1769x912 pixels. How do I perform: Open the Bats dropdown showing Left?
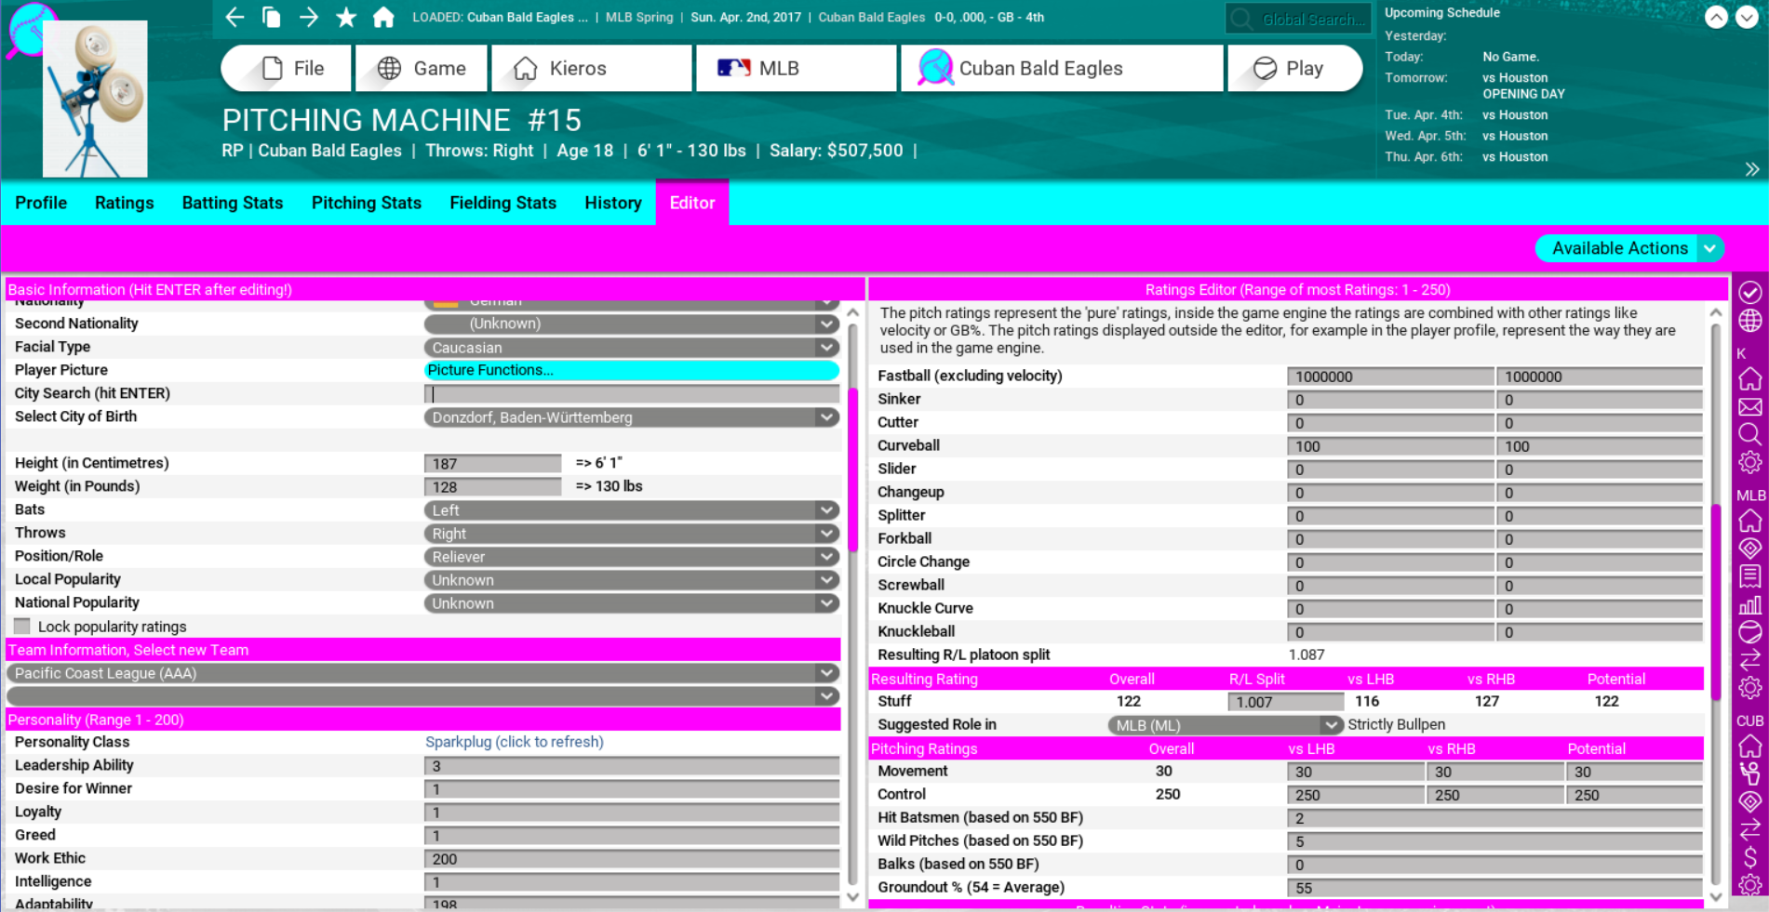point(632,510)
